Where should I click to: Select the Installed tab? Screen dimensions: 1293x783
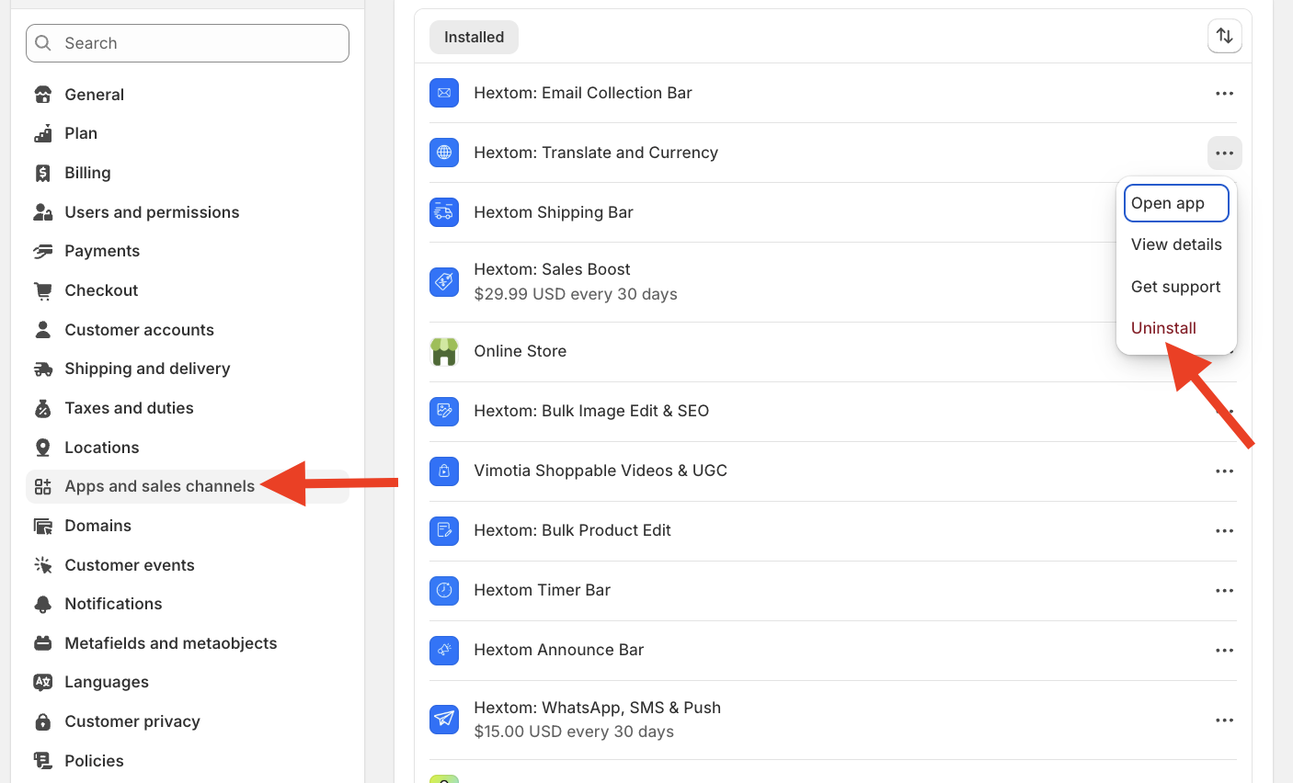(474, 37)
